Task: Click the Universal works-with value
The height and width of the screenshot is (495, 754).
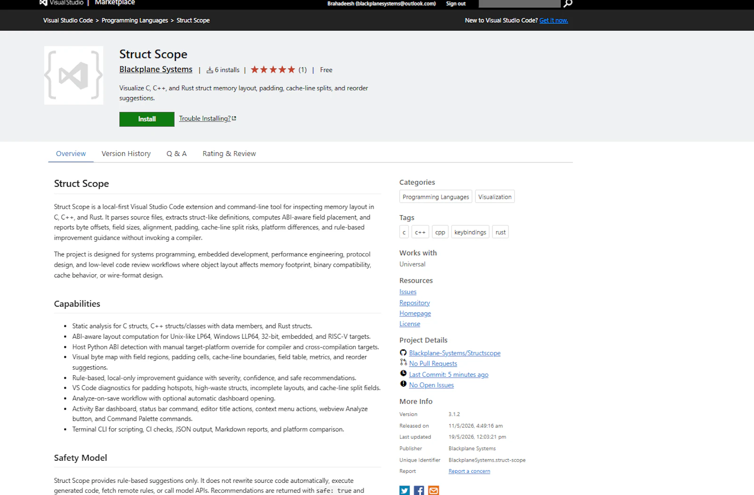Action: coord(412,264)
